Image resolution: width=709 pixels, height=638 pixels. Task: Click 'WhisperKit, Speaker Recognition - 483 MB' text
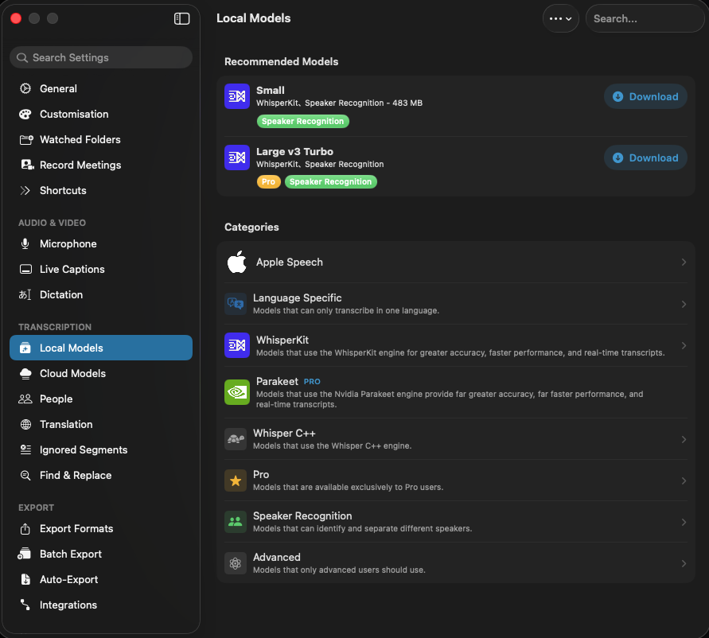point(339,103)
